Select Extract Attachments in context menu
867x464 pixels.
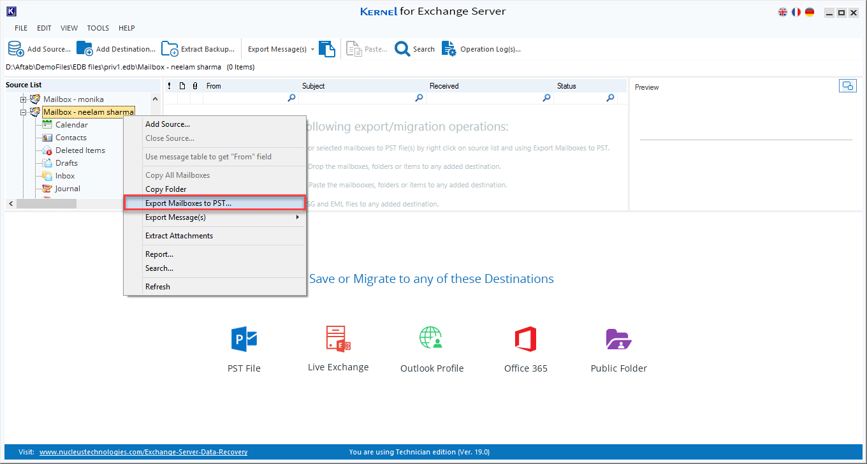click(215, 236)
